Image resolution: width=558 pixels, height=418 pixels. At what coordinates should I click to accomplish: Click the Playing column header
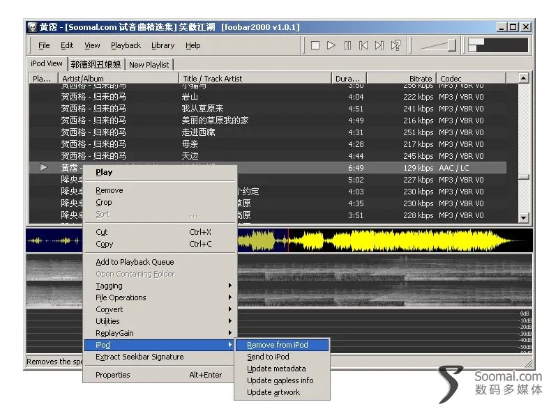tap(44, 79)
